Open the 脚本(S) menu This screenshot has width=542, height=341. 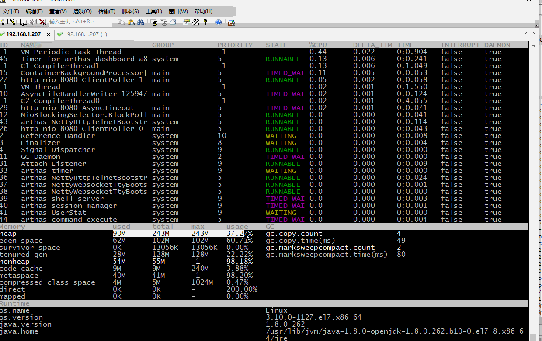click(130, 11)
